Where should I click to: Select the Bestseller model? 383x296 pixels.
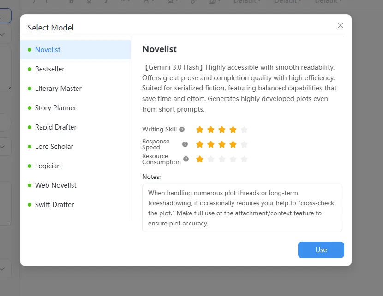[76, 69]
